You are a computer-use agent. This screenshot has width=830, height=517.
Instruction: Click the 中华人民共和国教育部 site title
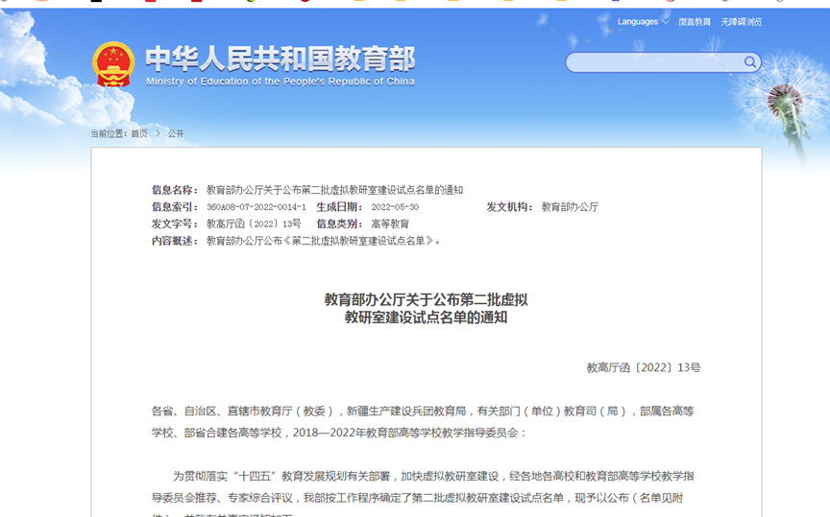(280, 59)
